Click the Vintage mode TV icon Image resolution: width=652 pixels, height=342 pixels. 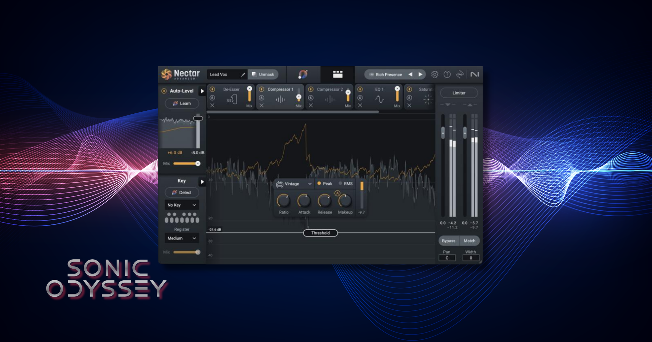(x=280, y=184)
